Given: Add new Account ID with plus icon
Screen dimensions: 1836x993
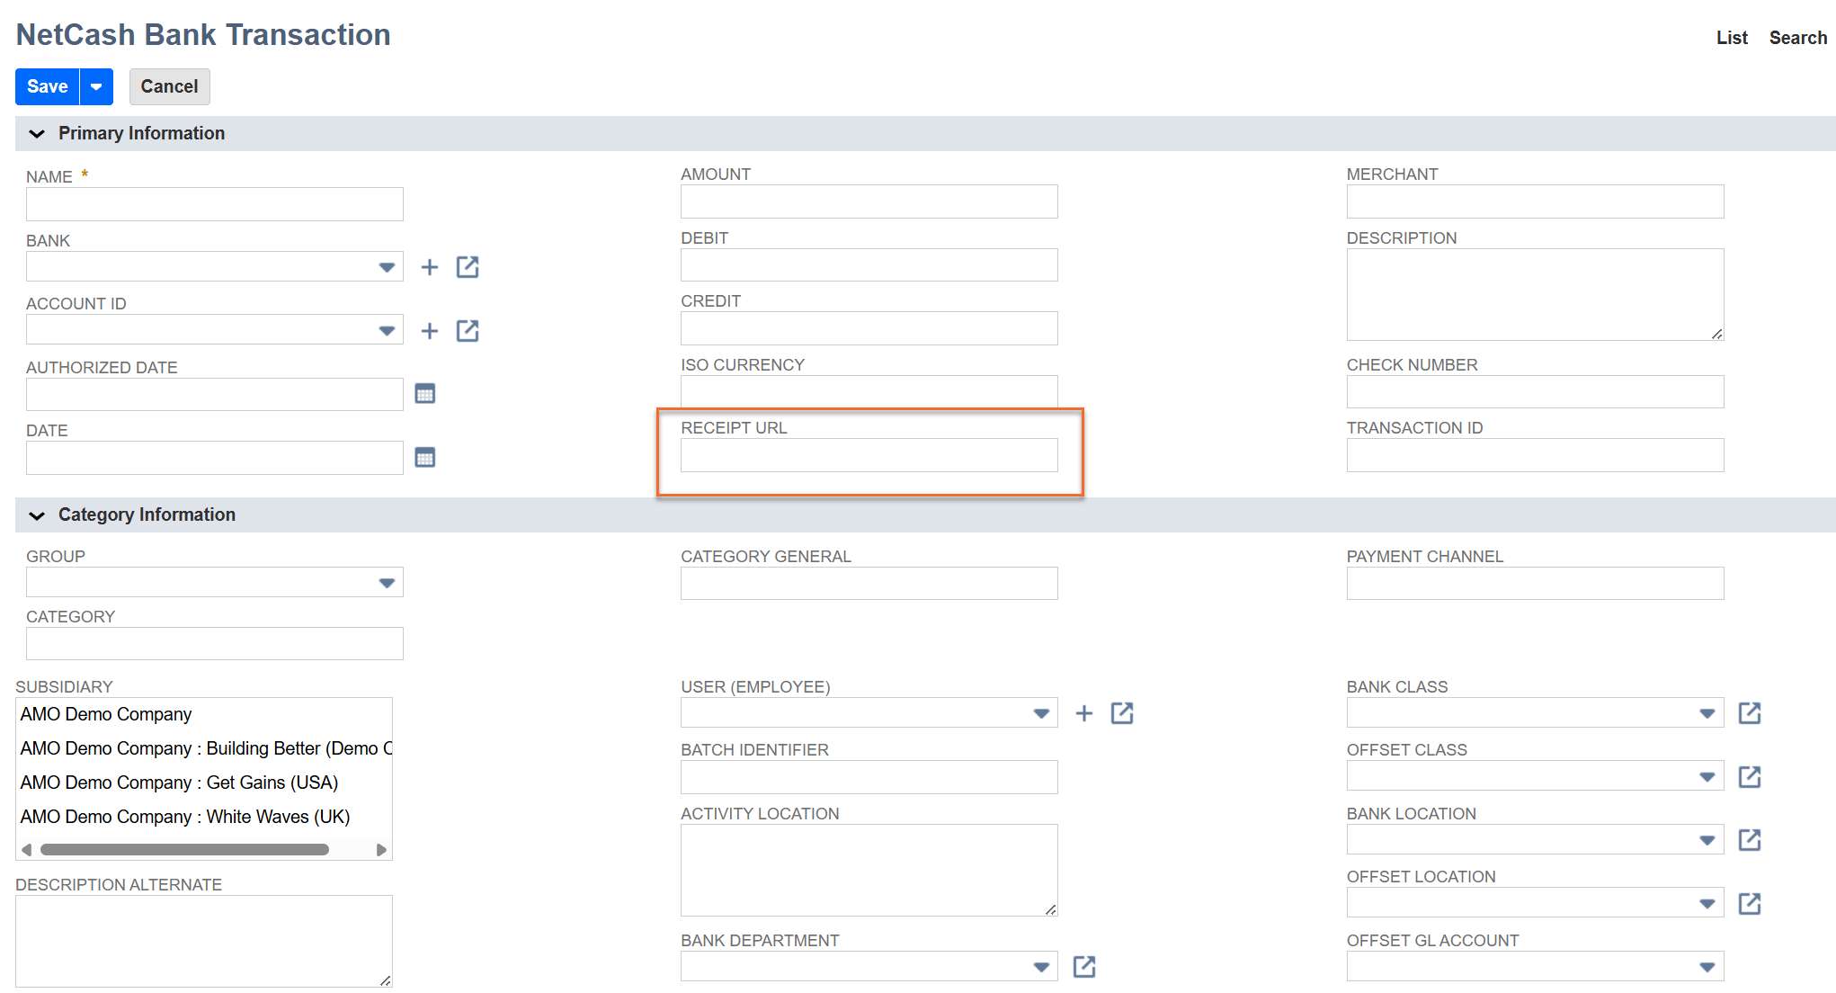Looking at the screenshot, I should [x=430, y=331].
